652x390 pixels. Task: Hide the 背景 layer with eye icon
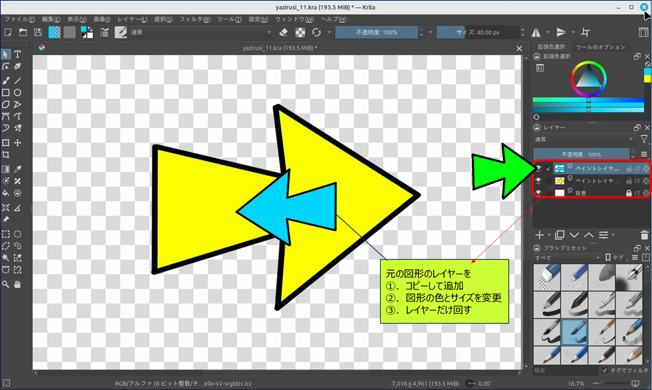[x=539, y=192]
